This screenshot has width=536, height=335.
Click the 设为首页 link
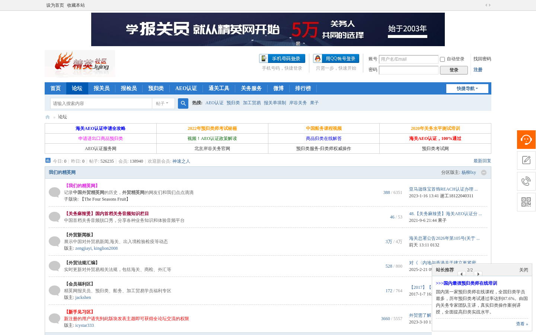[55, 5]
